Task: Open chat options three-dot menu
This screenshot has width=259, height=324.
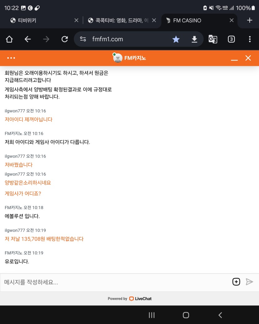Action: click(x=11, y=58)
